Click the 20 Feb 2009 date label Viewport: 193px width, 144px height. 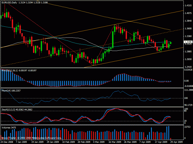[x=84, y=142]
